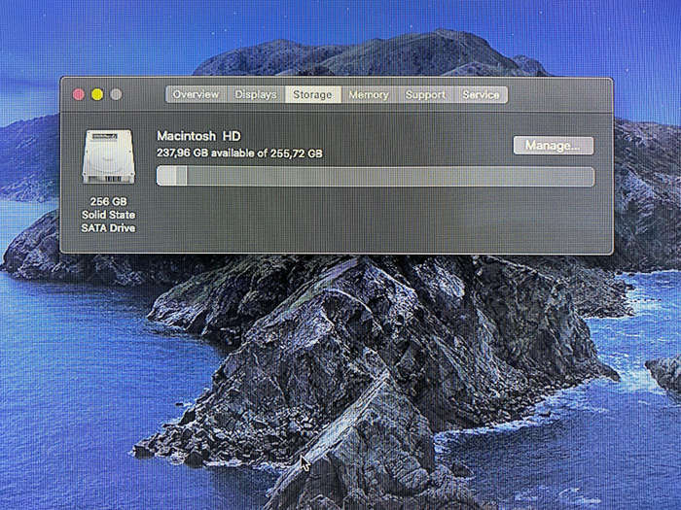Switch to the Overview tab
Image resolution: width=681 pixels, height=510 pixels.
[196, 94]
